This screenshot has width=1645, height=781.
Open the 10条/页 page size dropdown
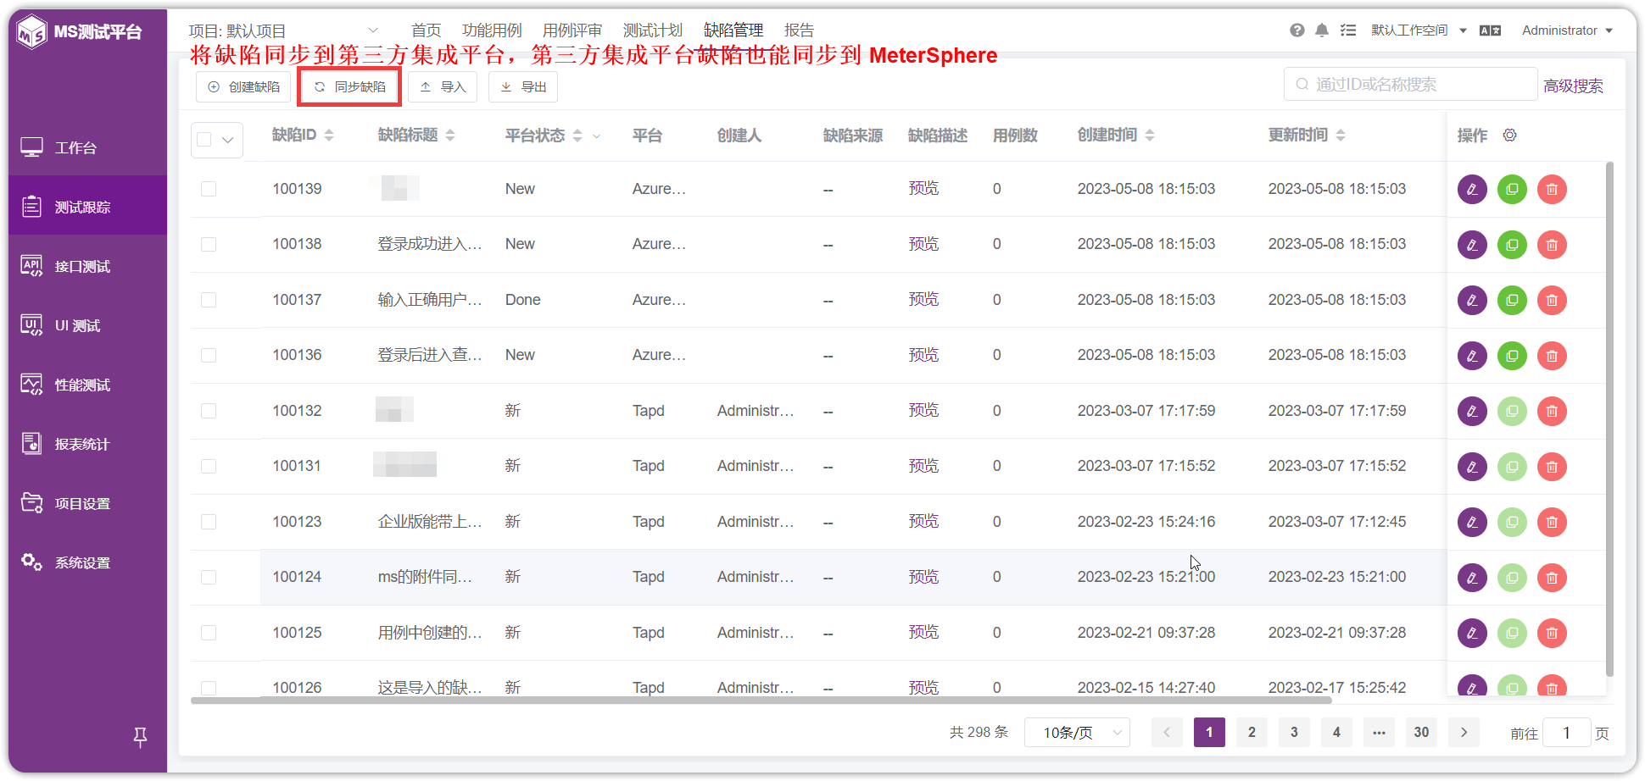[x=1077, y=733]
